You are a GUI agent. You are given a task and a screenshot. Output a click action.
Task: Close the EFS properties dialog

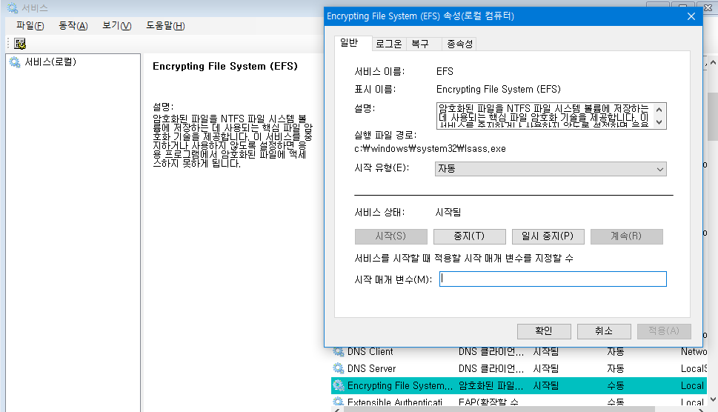pyautogui.click(x=691, y=16)
